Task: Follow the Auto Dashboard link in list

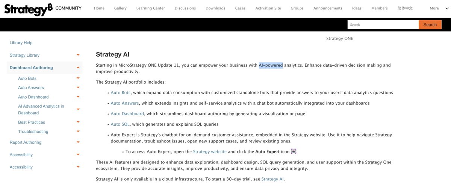Action: [x=127, y=114]
